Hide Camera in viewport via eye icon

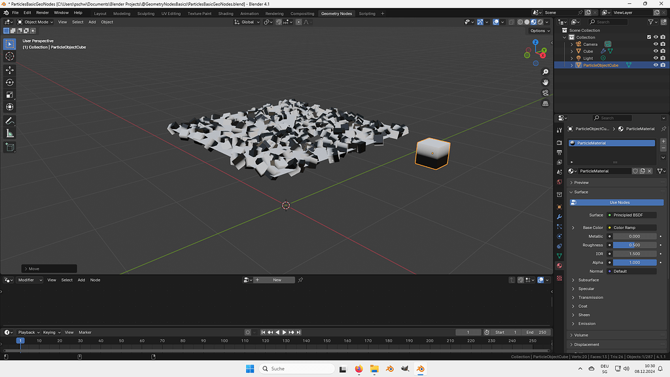(x=656, y=44)
